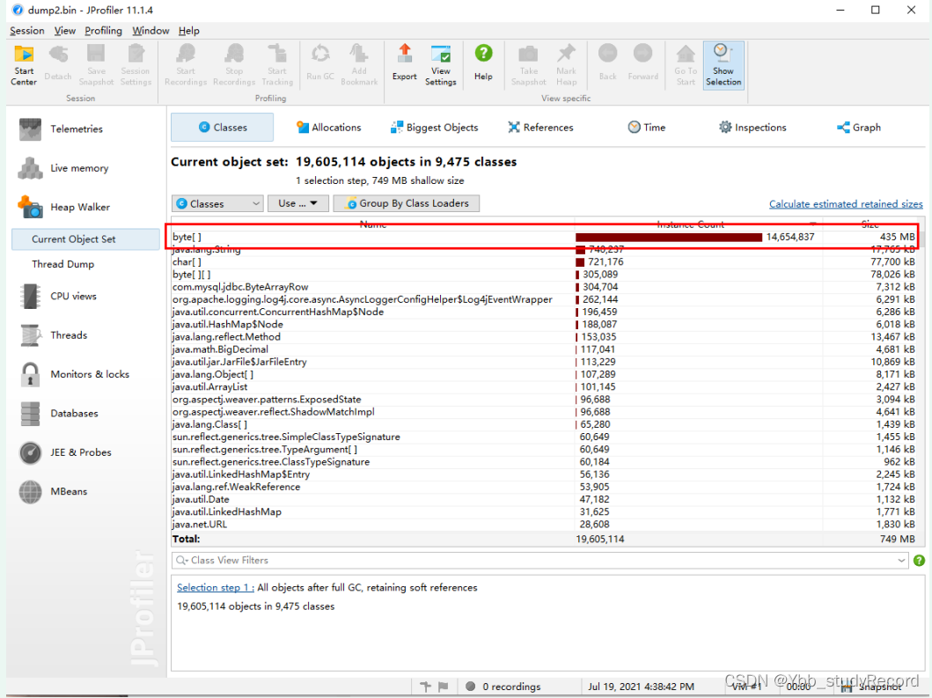Expand the Class View Filters history dropdown
The height and width of the screenshot is (698, 932).
901,560
